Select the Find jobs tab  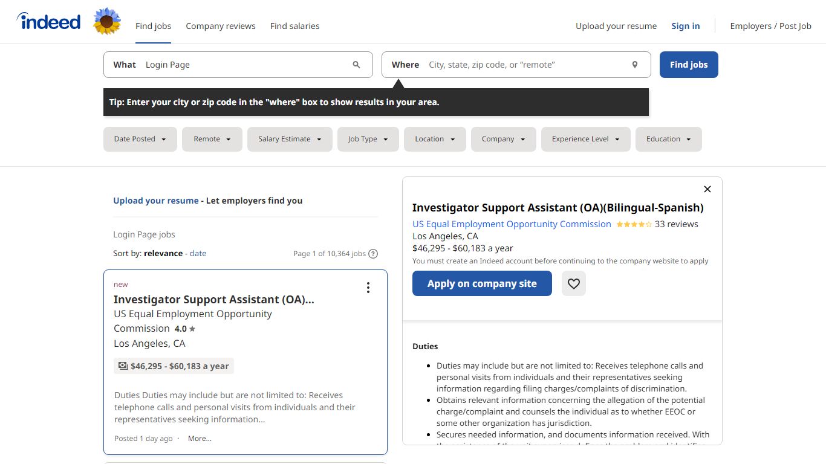(153, 26)
